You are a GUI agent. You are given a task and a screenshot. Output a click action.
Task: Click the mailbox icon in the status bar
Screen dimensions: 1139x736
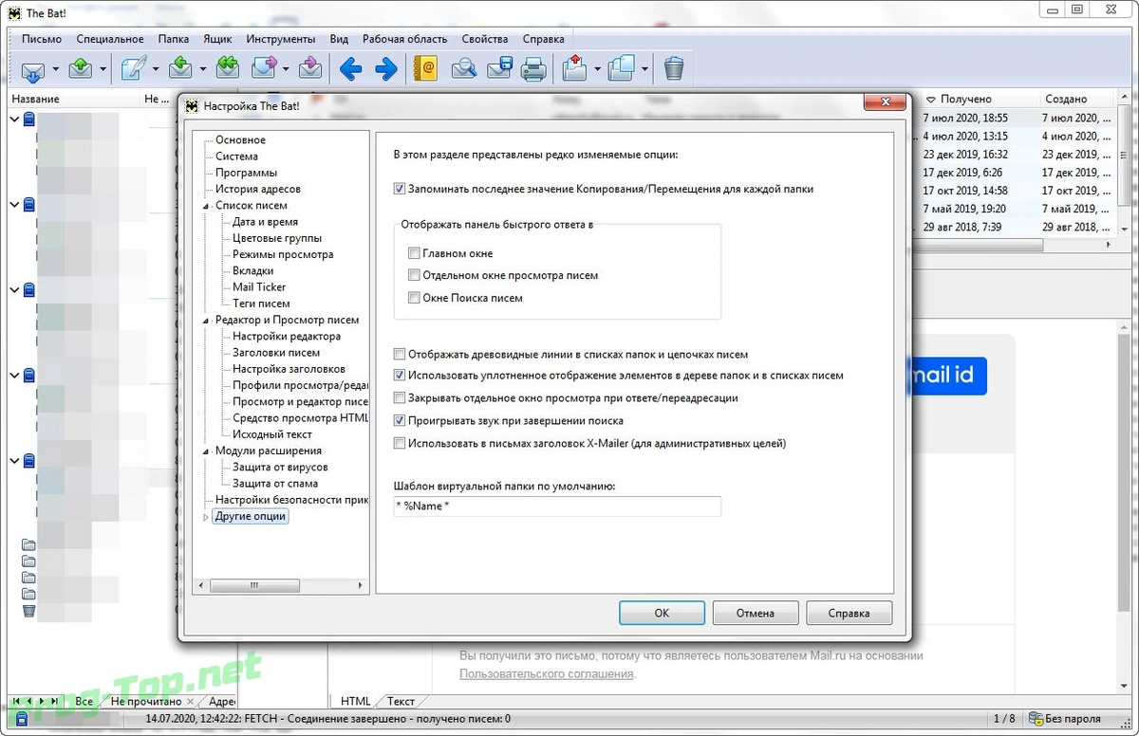pyautogui.click(x=22, y=719)
